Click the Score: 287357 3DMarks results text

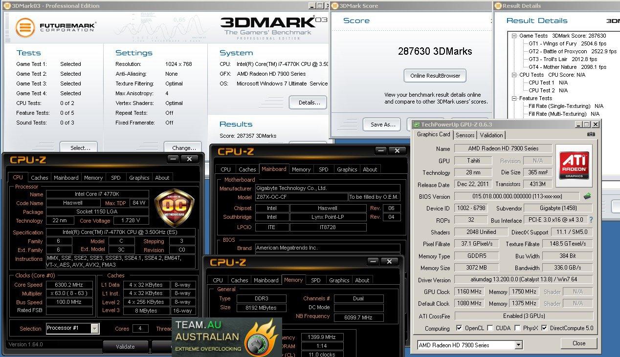pos(248,136)
